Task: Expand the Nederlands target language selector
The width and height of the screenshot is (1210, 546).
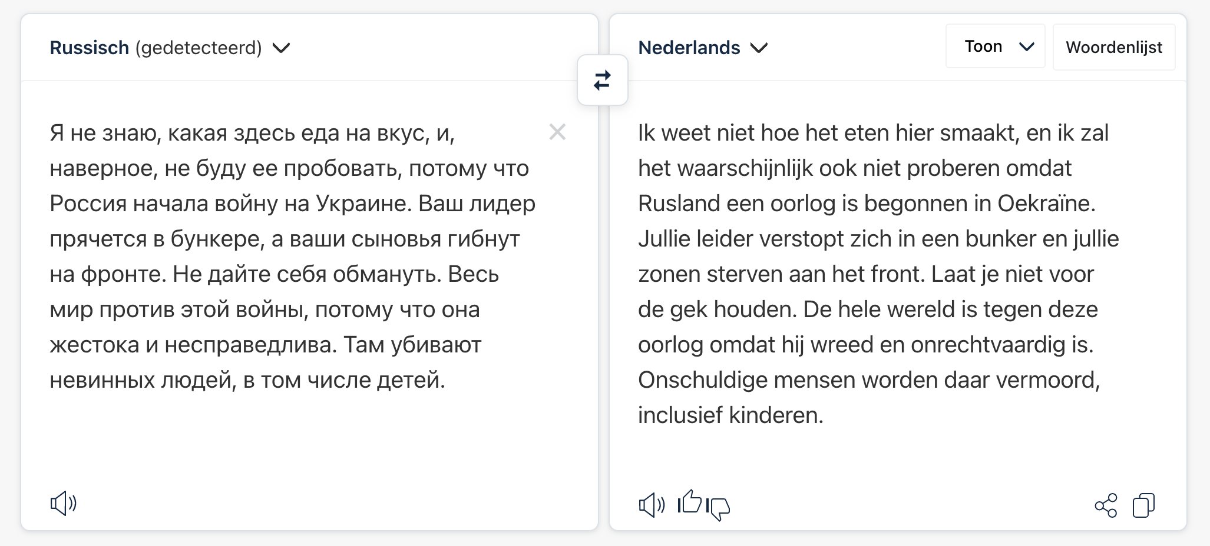Action: click(x=703, y=48)
